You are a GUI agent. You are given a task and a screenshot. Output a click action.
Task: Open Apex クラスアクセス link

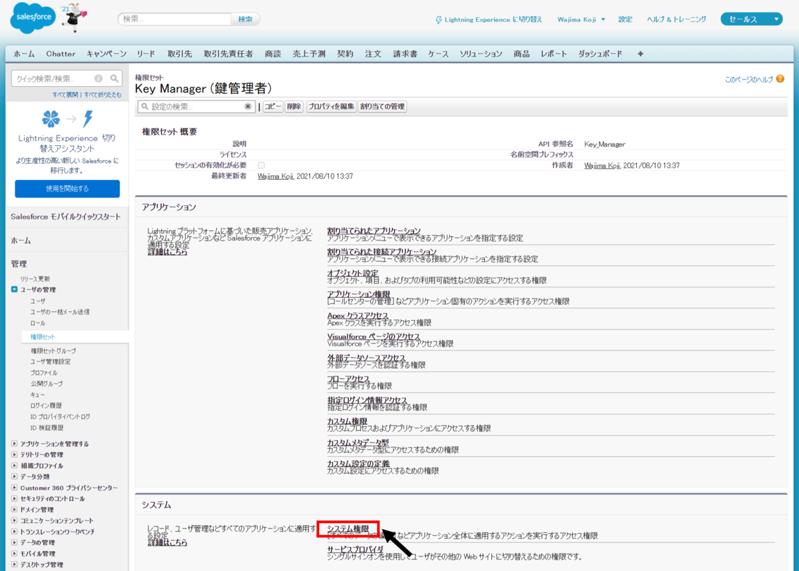(x=358, y=315)
